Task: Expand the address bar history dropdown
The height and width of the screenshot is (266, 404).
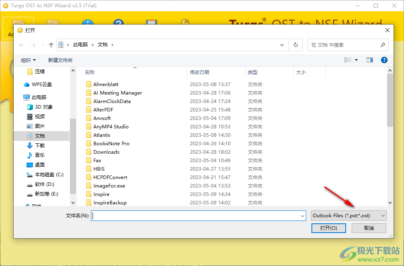Action: point(282,45)
